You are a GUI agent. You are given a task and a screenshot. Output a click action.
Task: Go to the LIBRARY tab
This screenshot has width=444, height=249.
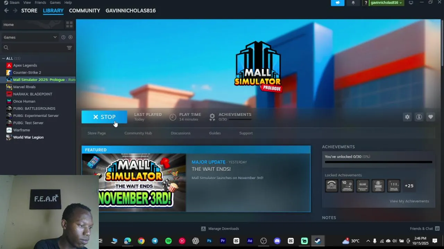pyautogui.click(x=53, y=11)
